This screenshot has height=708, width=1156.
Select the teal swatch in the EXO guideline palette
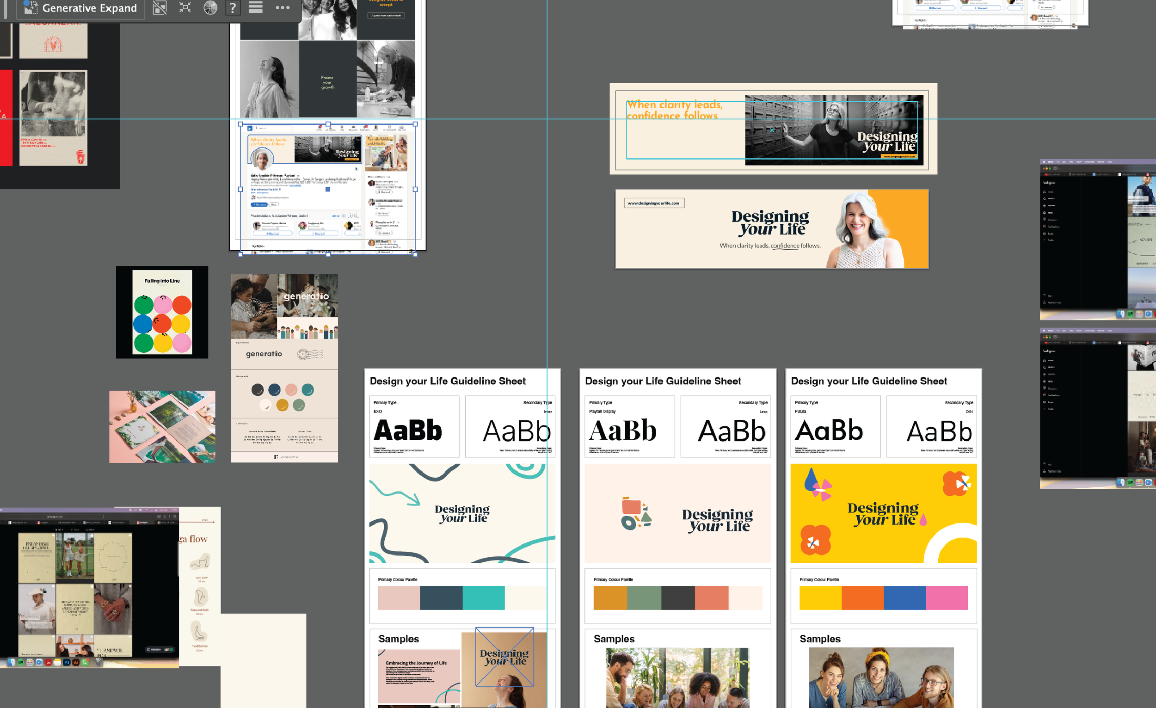point(485,598)
